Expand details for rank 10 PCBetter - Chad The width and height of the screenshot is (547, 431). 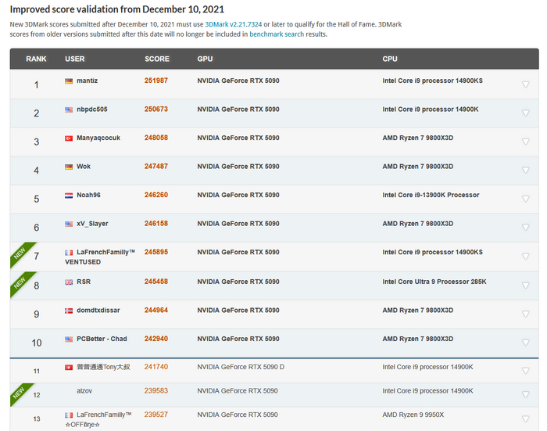(525, 343)
